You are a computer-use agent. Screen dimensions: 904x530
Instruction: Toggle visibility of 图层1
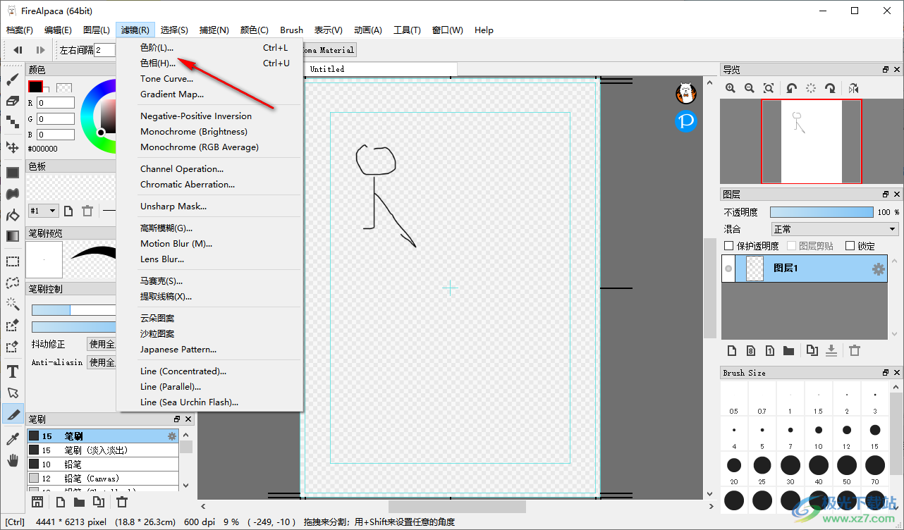(728, 269)
